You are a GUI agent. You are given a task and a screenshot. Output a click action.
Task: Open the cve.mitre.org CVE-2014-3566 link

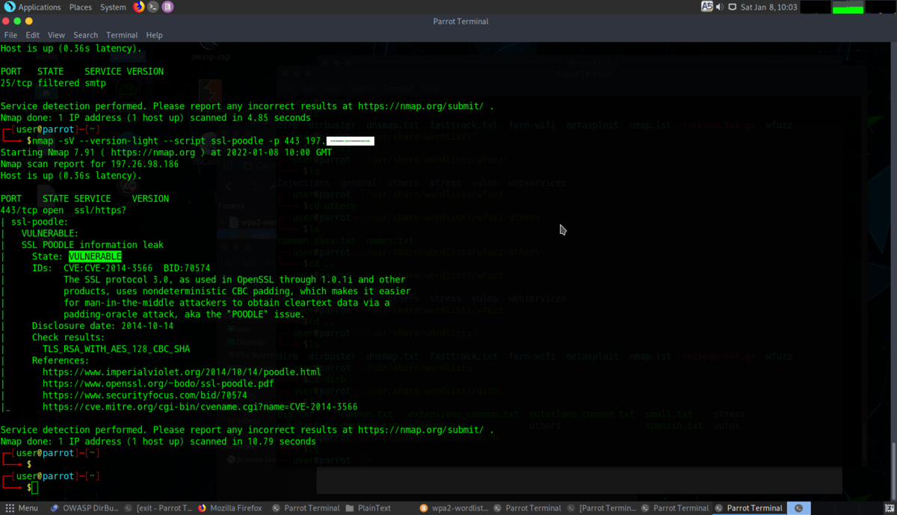pos(200,407)
